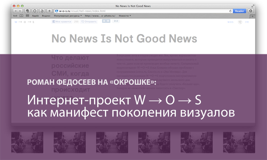Viewport: 267px width, 160px height.
Task: Click the globe site icon in address bar
Action: [57, 11]
